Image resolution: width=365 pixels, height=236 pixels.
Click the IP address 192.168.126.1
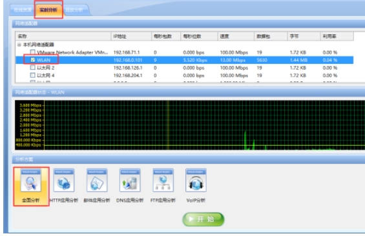[x=128, y=68]
